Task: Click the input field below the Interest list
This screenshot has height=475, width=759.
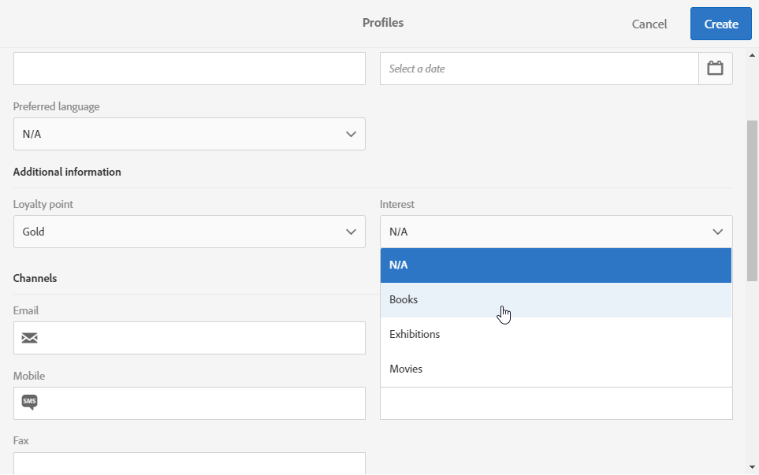Action: point(556,403)
